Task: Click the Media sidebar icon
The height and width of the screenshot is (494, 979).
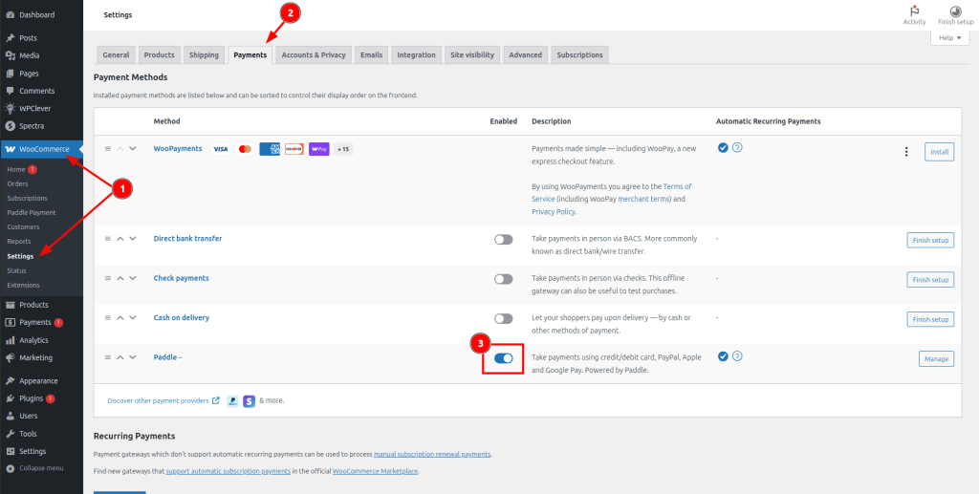Action: pos(10,55)
